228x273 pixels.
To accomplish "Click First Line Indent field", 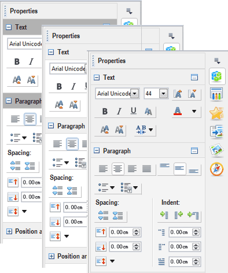I will [x=185, y=261].
